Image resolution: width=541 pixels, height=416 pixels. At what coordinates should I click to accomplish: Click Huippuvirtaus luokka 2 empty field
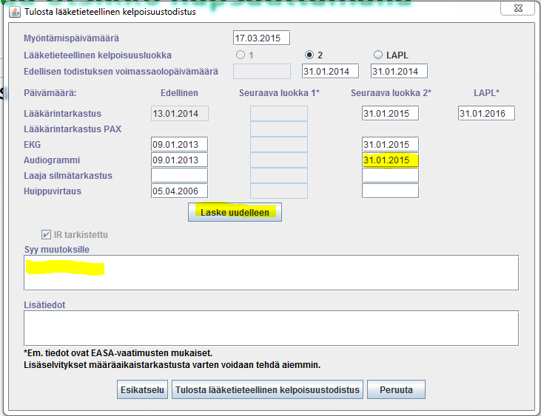coord(390,191)
